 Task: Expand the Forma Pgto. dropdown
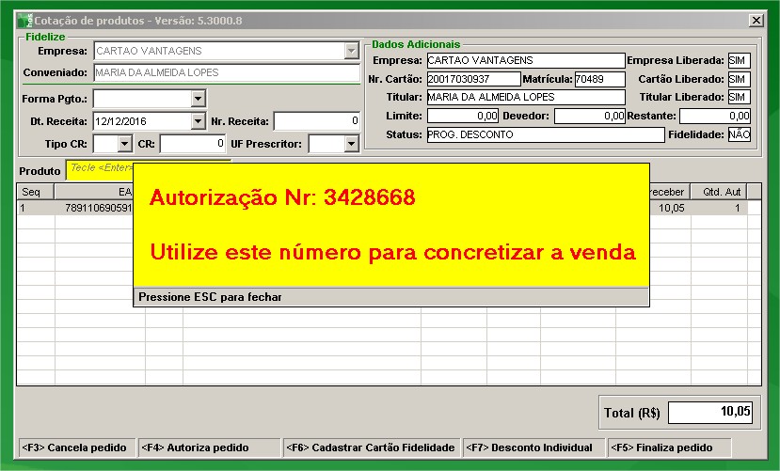[x=198, y=98]
